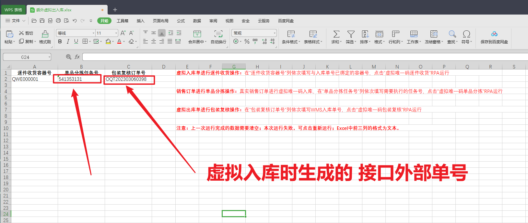Expand the font size dropdown showing 11

pos(116,33)
